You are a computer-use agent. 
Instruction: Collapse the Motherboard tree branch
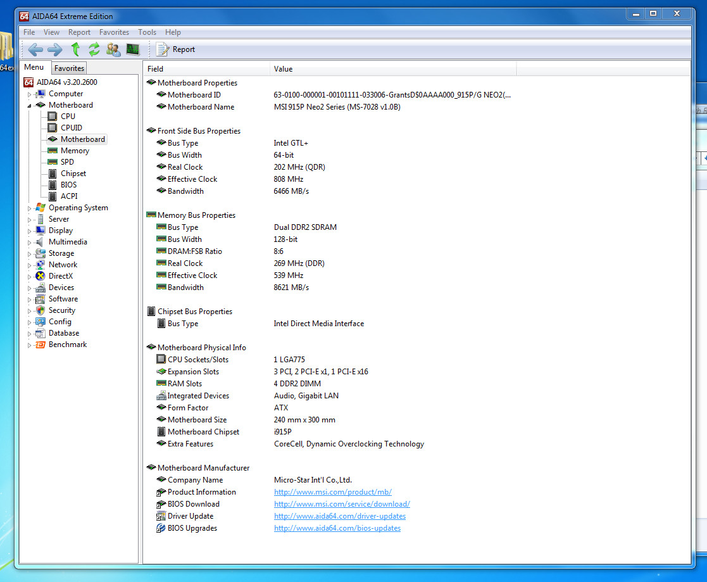point(29,105)
